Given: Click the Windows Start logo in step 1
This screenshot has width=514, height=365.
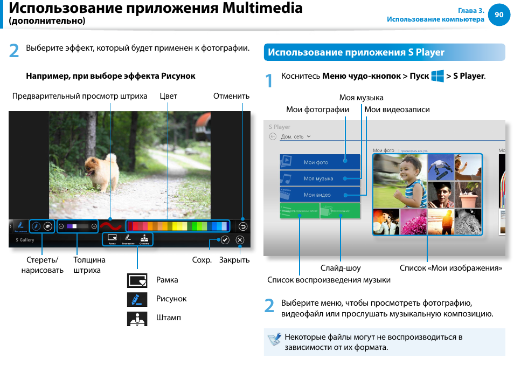Looking at the screenshot, I should pyautogui.click(x=437, y=76).
